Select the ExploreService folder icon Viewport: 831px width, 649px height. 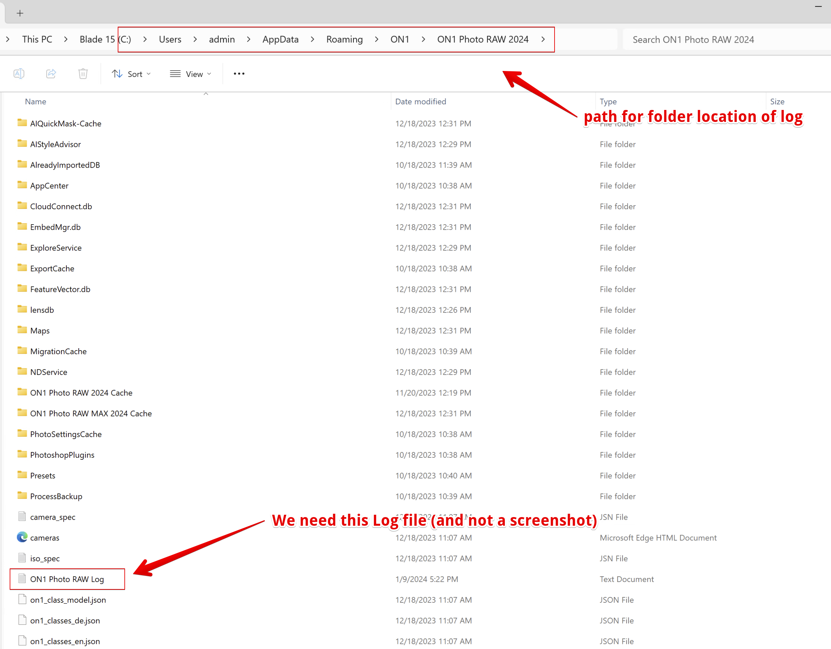click(x=22, y=247)
